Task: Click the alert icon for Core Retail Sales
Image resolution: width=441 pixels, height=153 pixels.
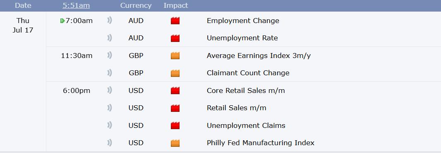Action: pyautogui.click(x=109, y=90)
